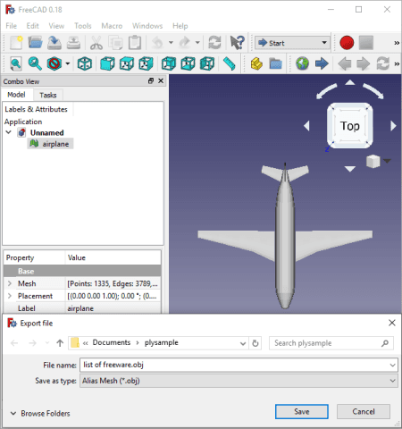The height and width of the screenshot is (429, 402).
Task: Click the Create part yellow icon
Action: click(256, 63)
